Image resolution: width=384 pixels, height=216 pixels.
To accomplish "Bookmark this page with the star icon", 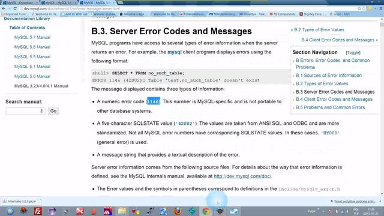I will (x=364, y=8).
